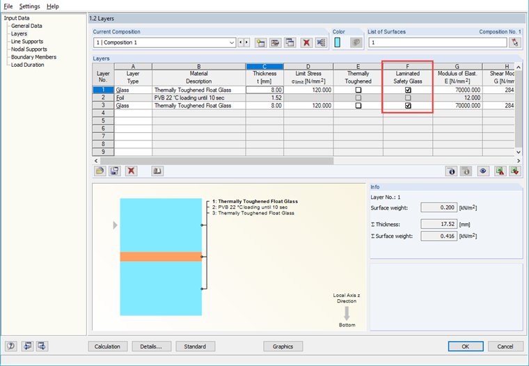
Task: Click modulus value 12.000 of Foil layer
Action: point(457,98)
